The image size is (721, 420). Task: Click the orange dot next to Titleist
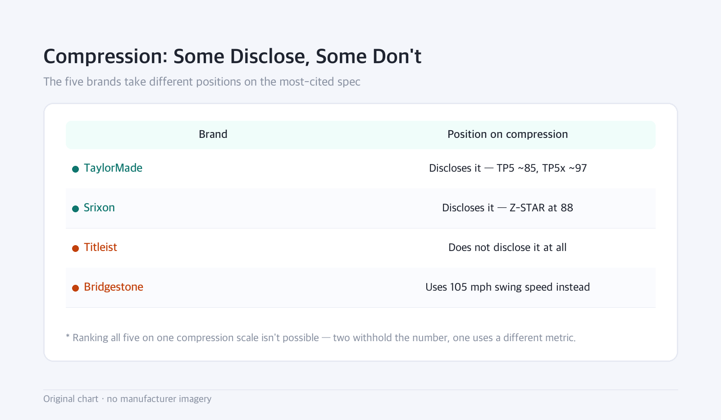(x=76, y=248)
